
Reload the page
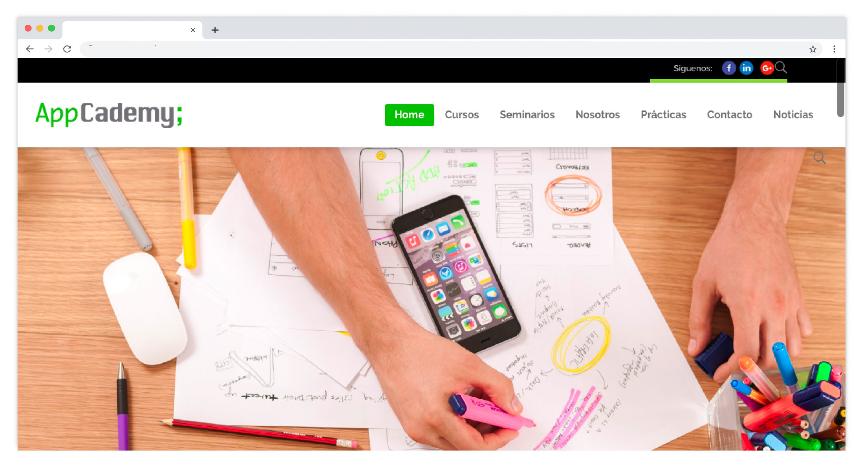(67, 49)
